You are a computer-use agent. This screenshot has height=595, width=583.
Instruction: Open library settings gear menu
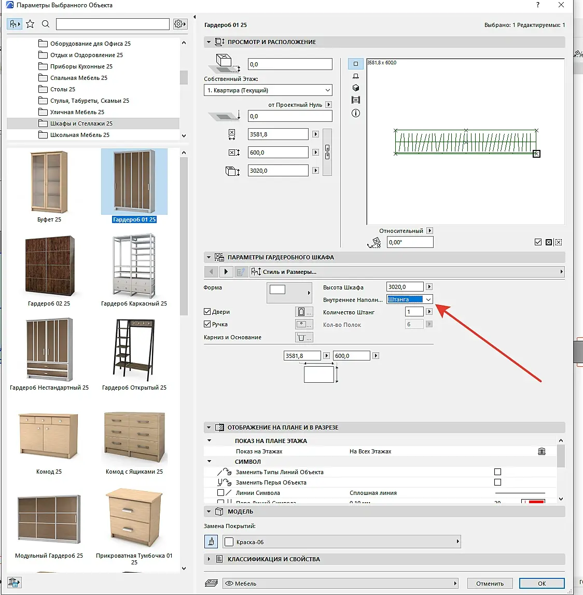click(179, 24)
